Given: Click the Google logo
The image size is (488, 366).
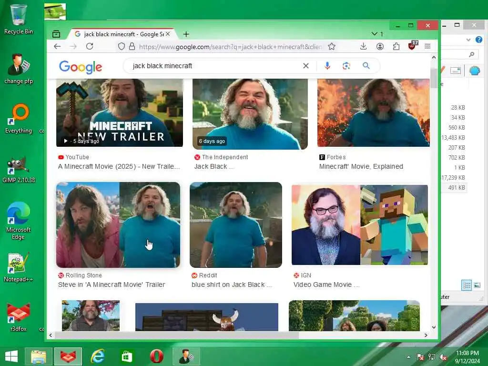Looking at the screenshot, I should pos(81,67).
